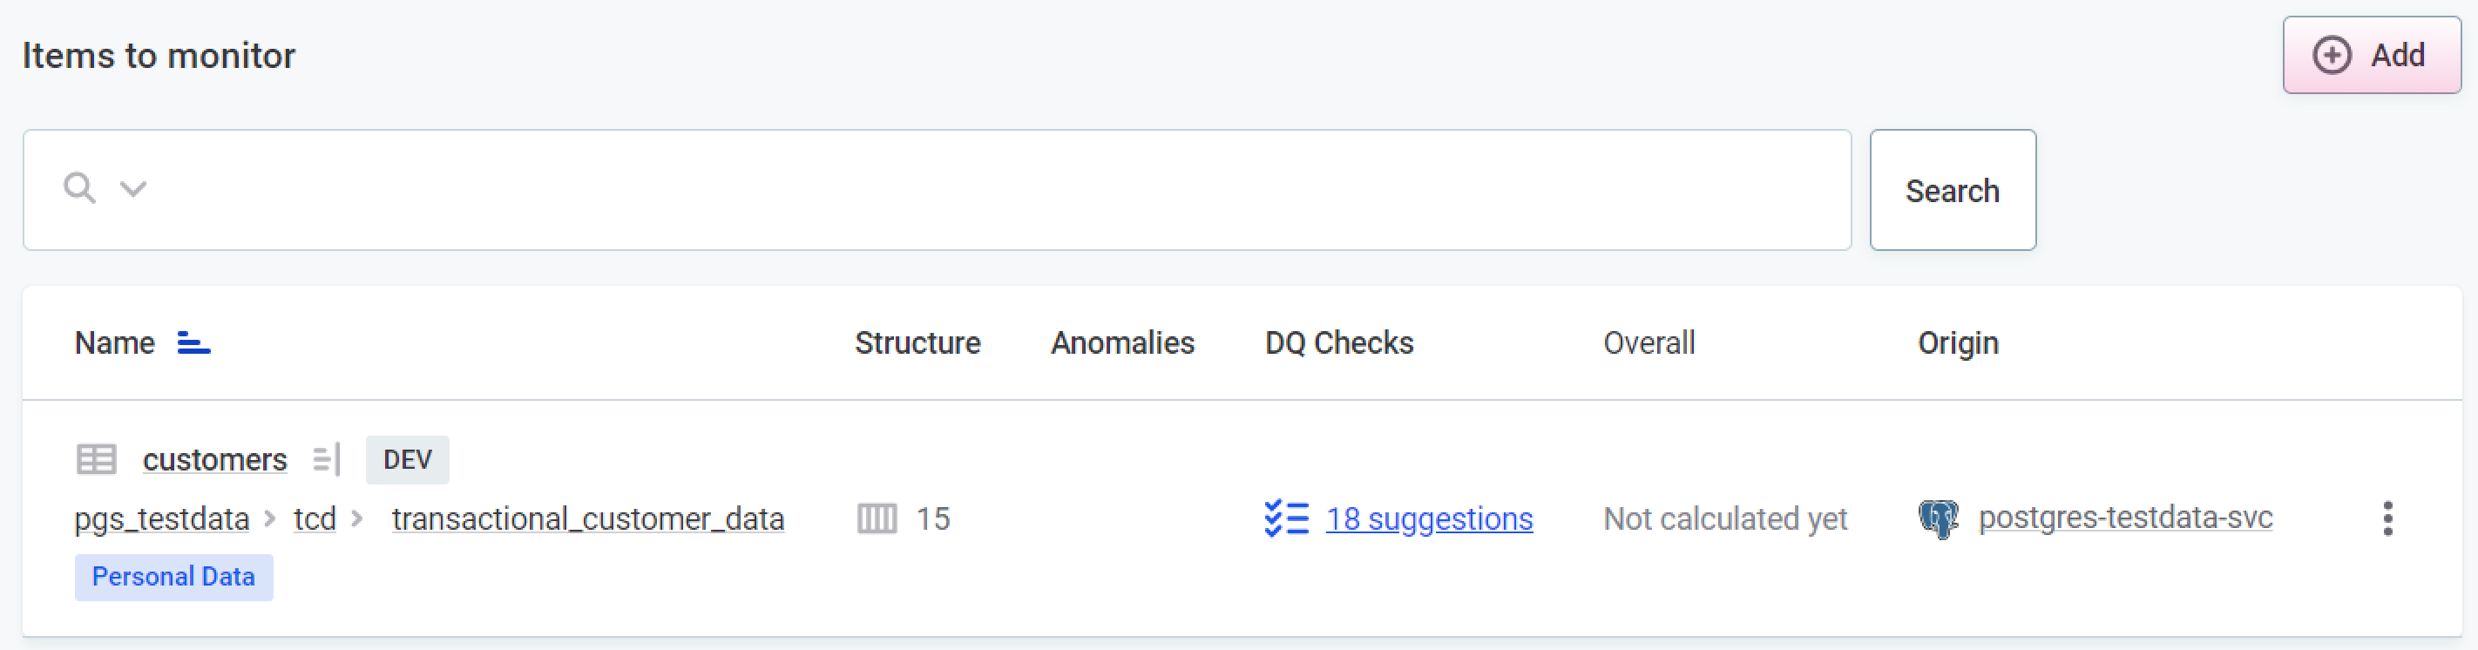Sort by the Name column header
This screenshot has width=2478, height=650.
(x=114, y=343)
